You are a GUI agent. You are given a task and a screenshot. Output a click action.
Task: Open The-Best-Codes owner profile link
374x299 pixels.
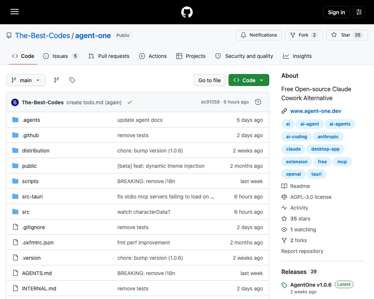pos(43,36)
